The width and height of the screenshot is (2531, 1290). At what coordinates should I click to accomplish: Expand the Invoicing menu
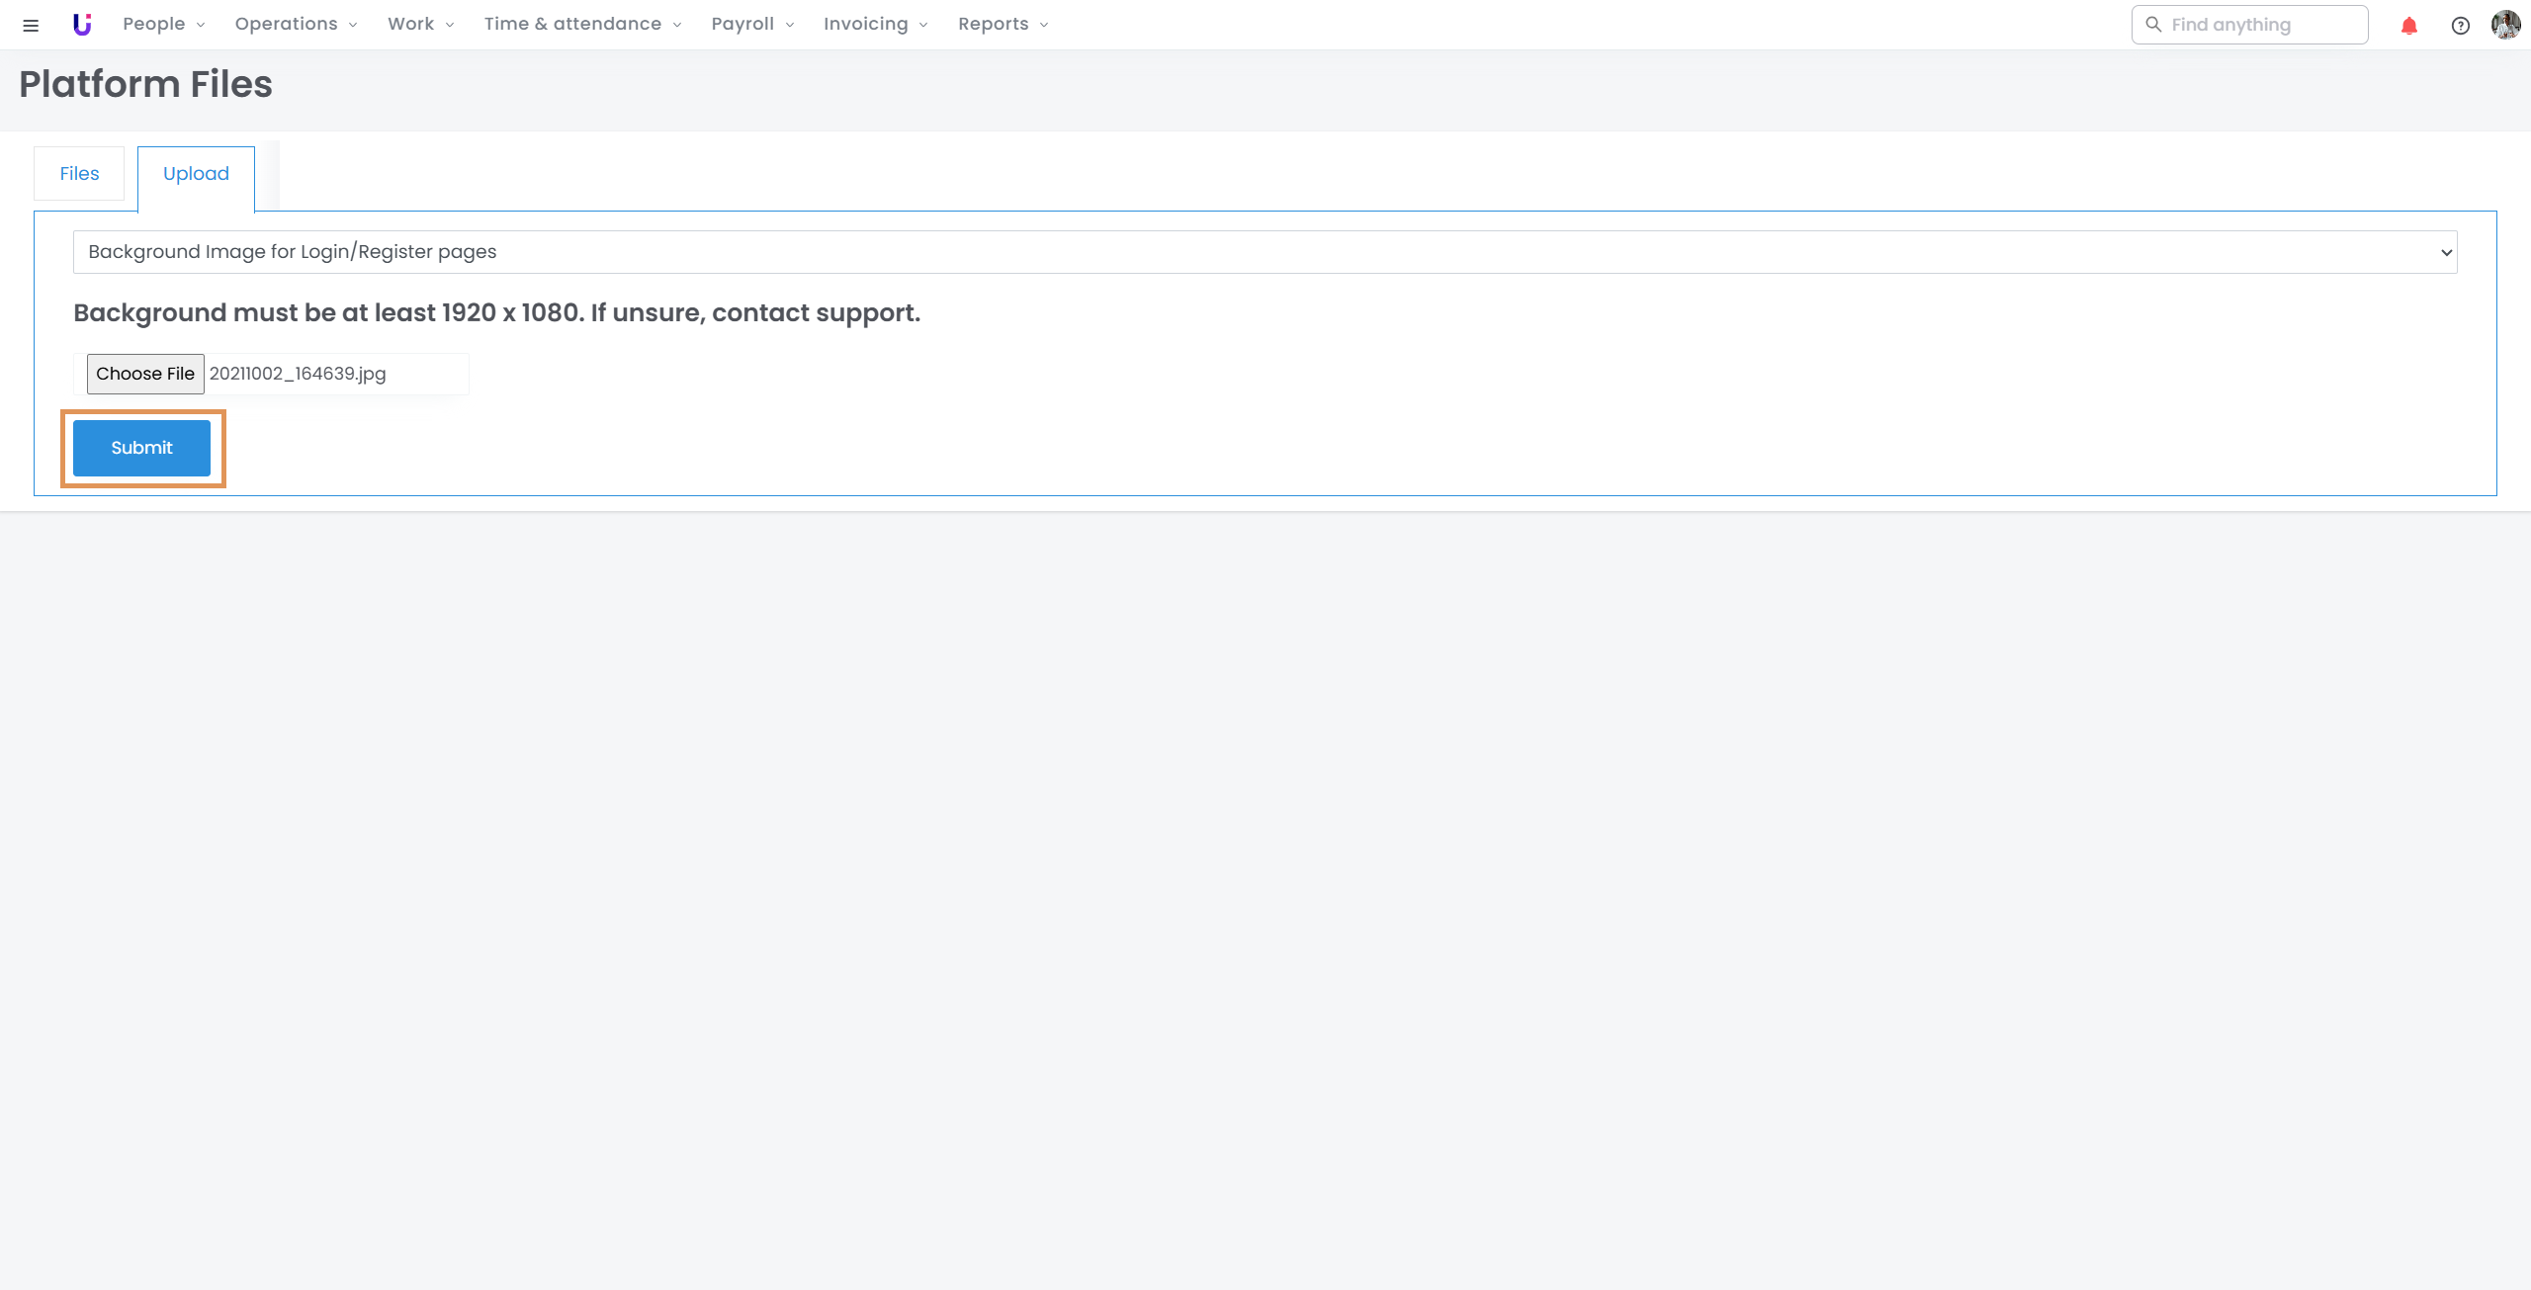[875, 24]
